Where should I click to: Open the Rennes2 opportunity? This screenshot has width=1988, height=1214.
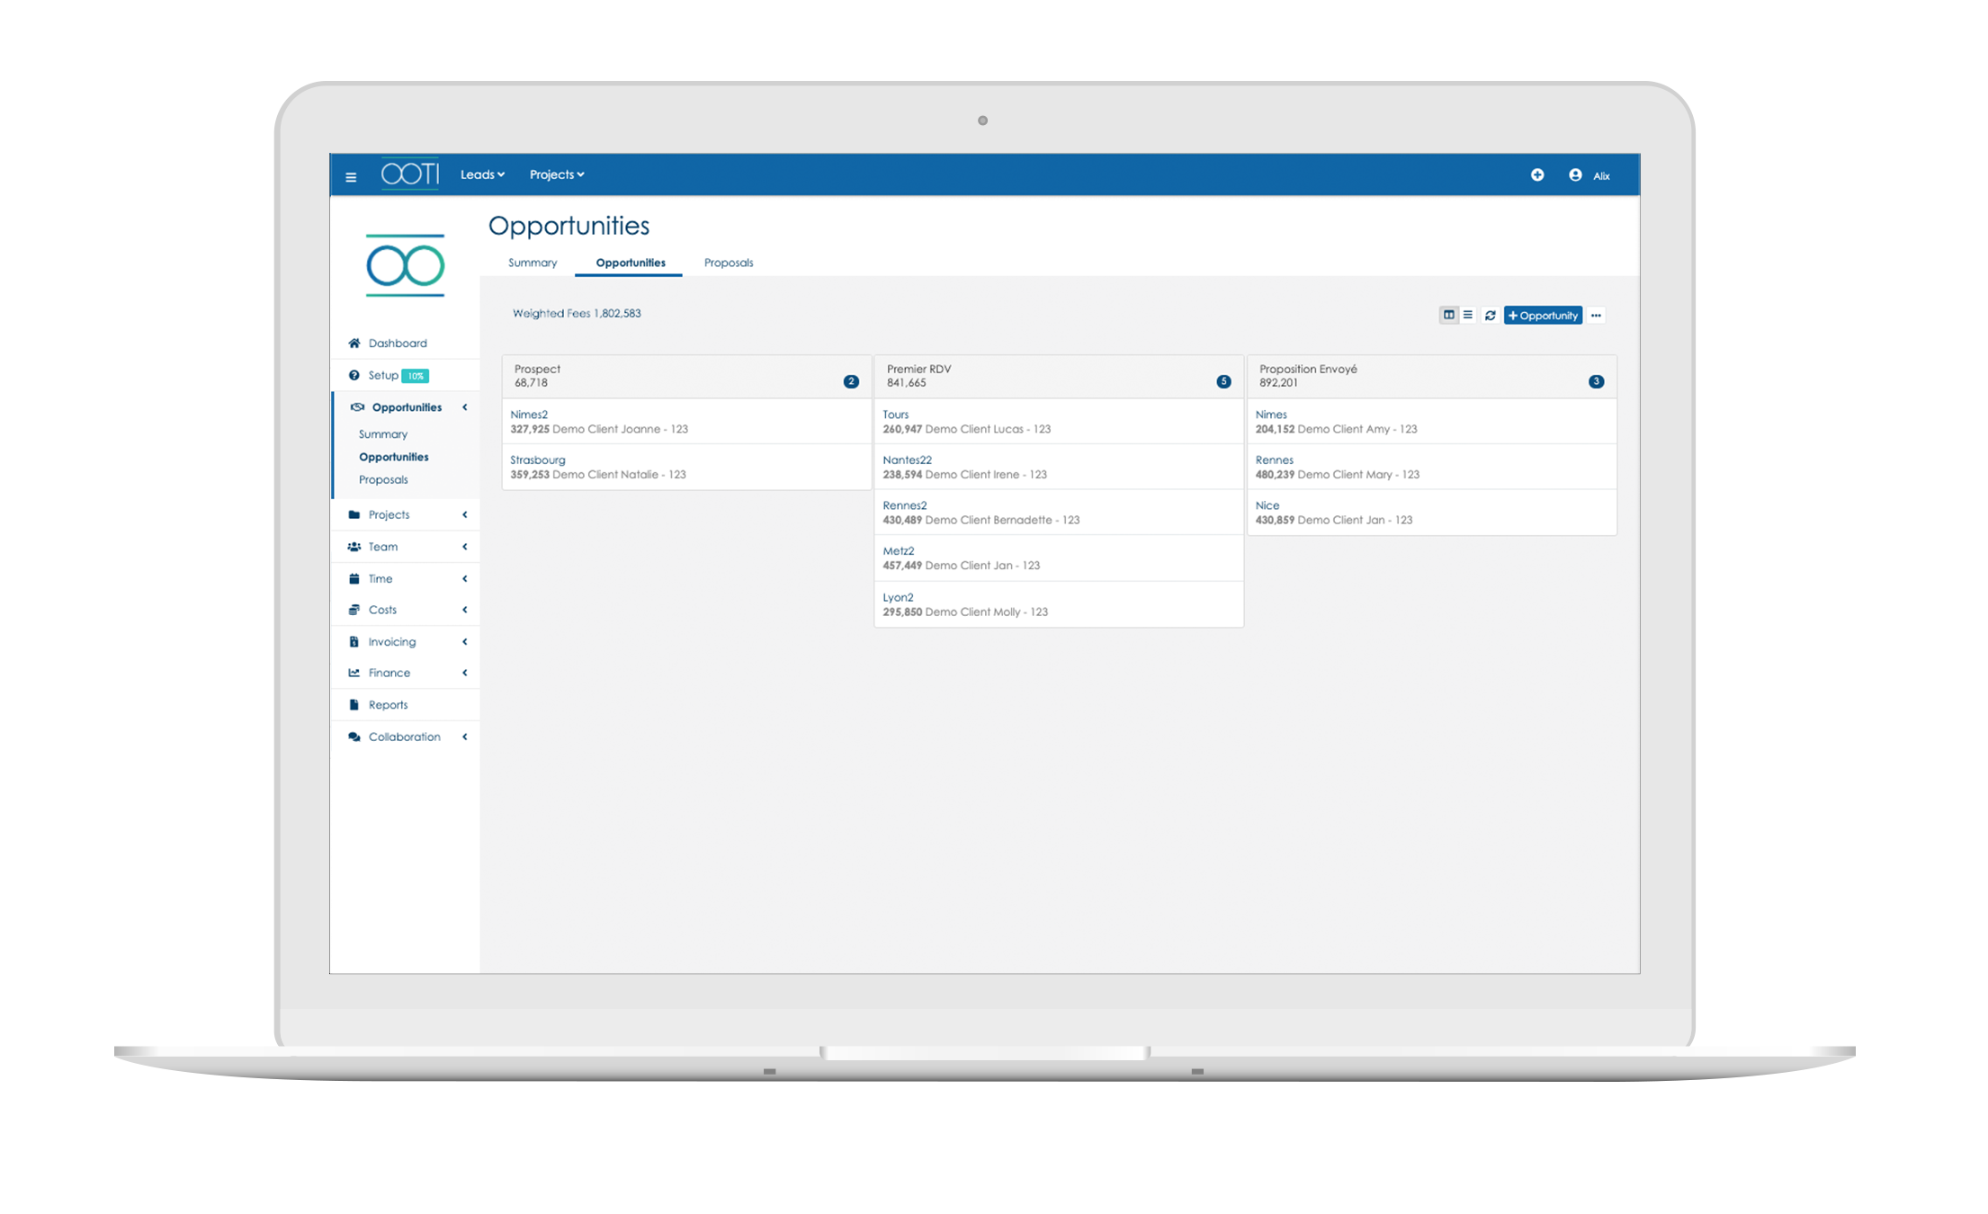point(1059,513)
